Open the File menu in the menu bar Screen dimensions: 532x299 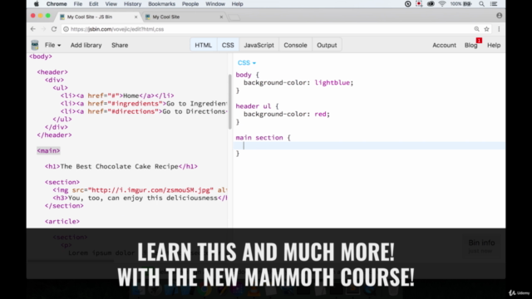click(x=78, y=4)
